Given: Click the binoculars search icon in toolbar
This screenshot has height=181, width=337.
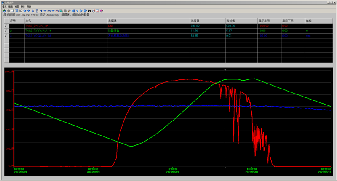Looking at the screenshot, I should [89, 10].
